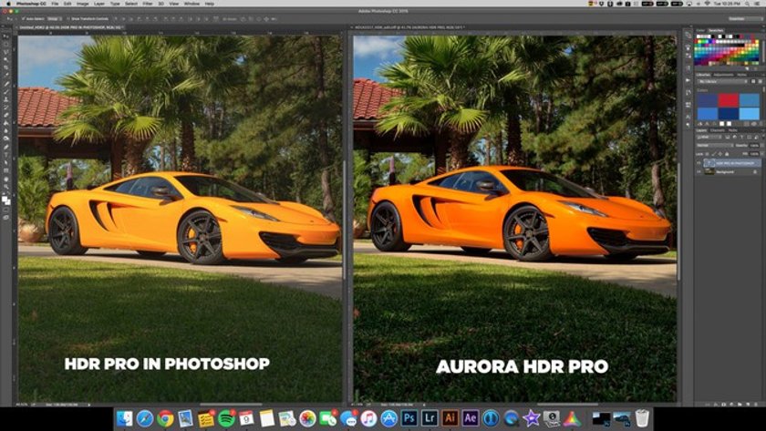
Task: Open iTunes from the Dock
Action: click(x=368, y=419)
